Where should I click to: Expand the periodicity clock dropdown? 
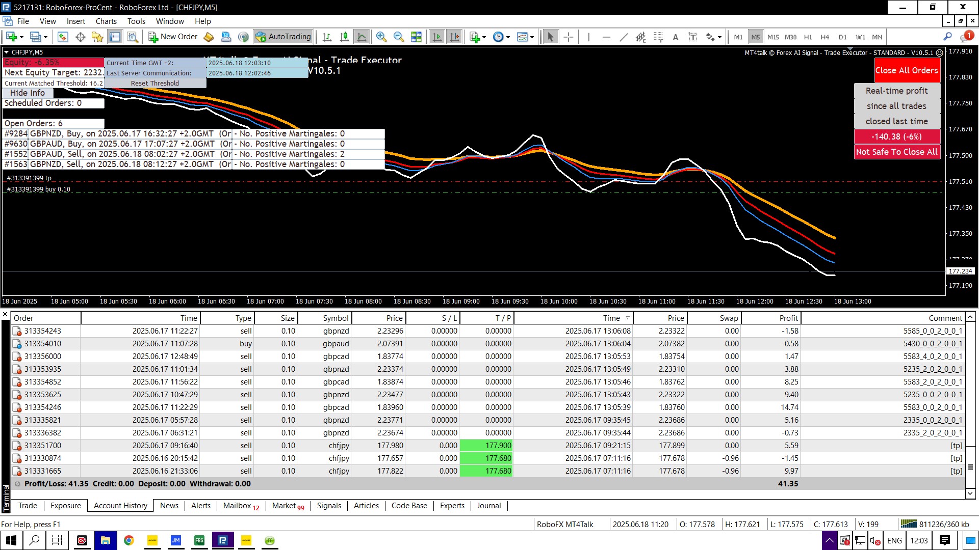coord(508,37)
